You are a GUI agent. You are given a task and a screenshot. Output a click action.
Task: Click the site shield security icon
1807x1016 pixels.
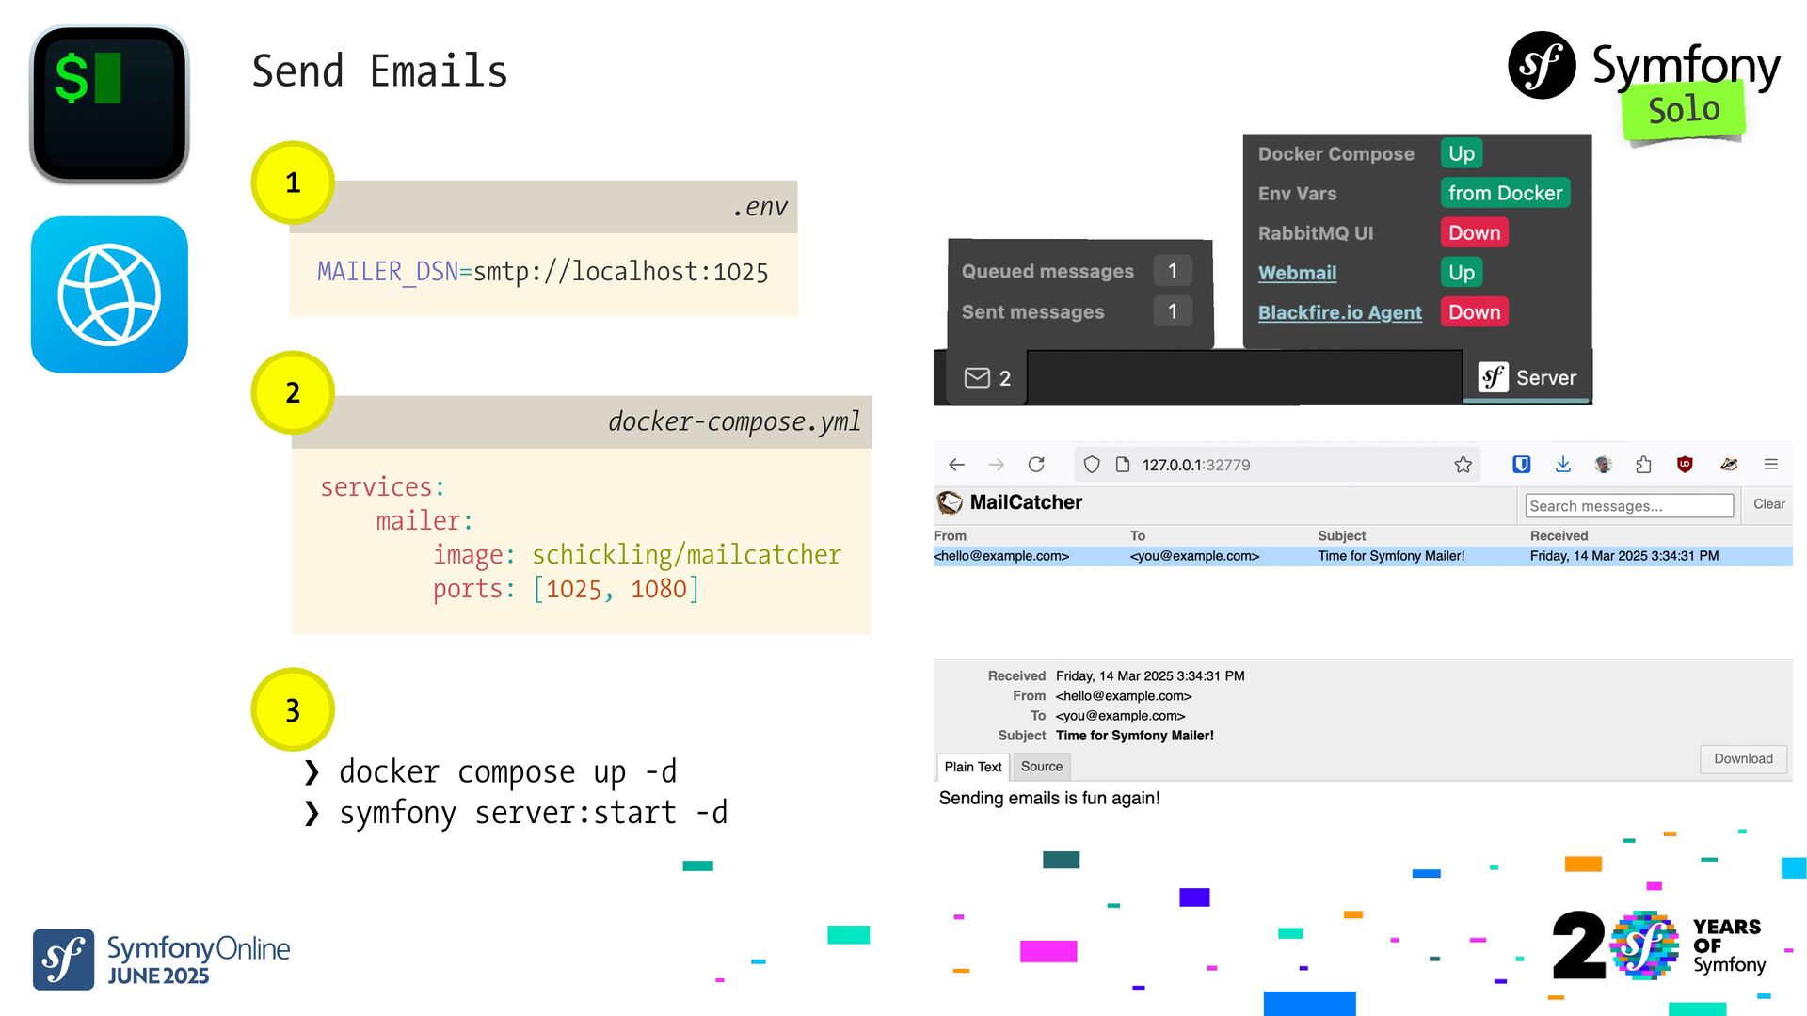click(1092, 465)
